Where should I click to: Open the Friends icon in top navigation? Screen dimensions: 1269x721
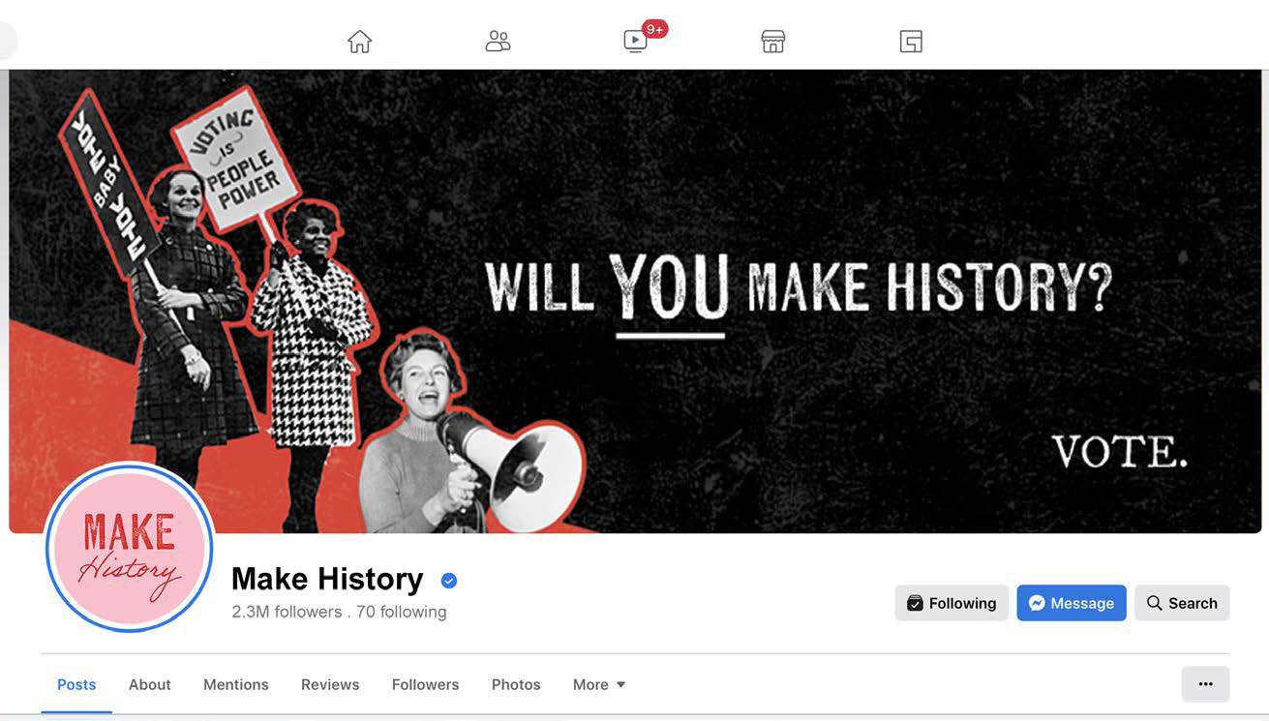(498, 42)
